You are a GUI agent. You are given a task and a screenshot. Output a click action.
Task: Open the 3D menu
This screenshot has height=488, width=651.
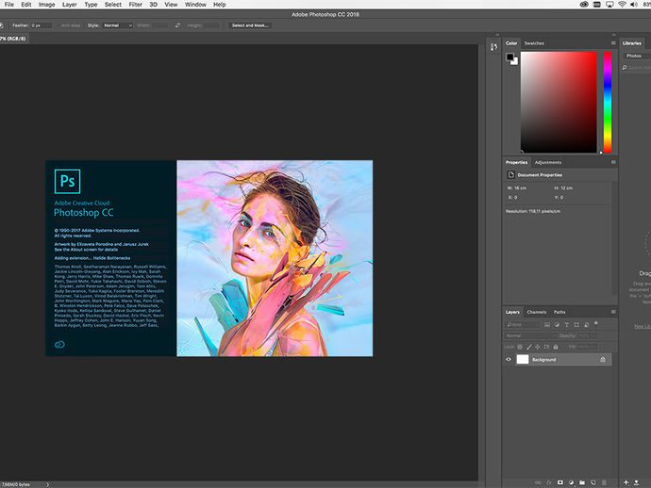tap(153, 5)
